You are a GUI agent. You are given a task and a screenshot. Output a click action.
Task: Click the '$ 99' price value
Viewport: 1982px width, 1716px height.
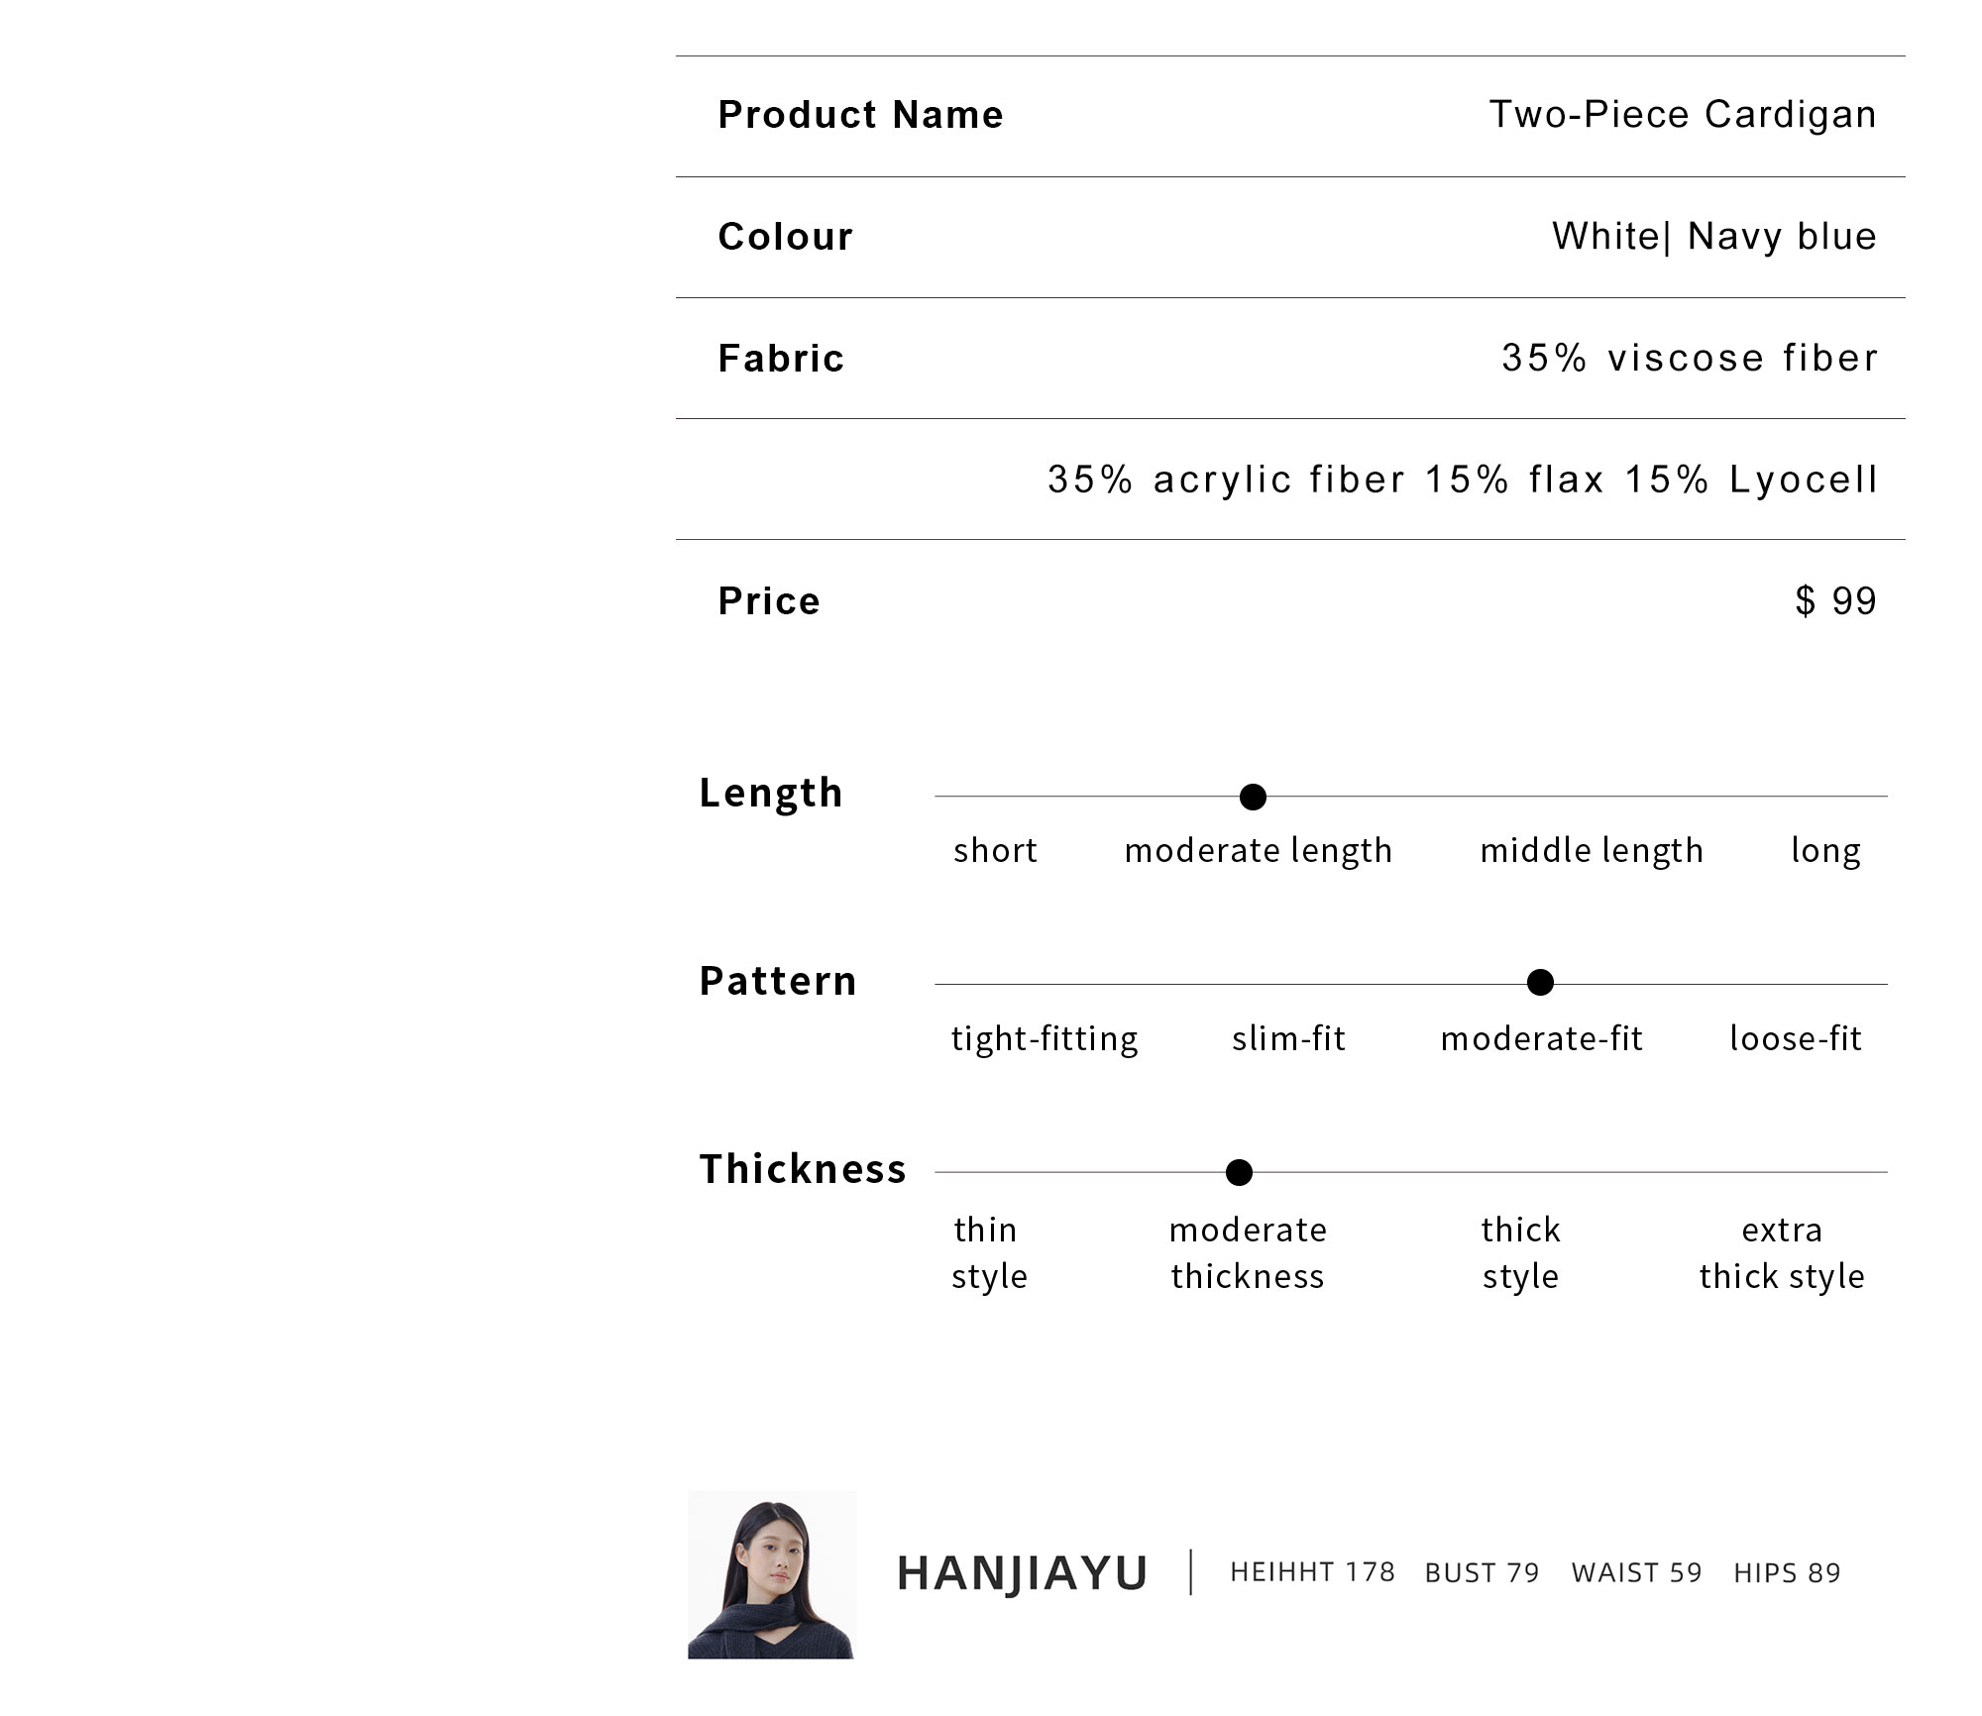pos(1835,600)
